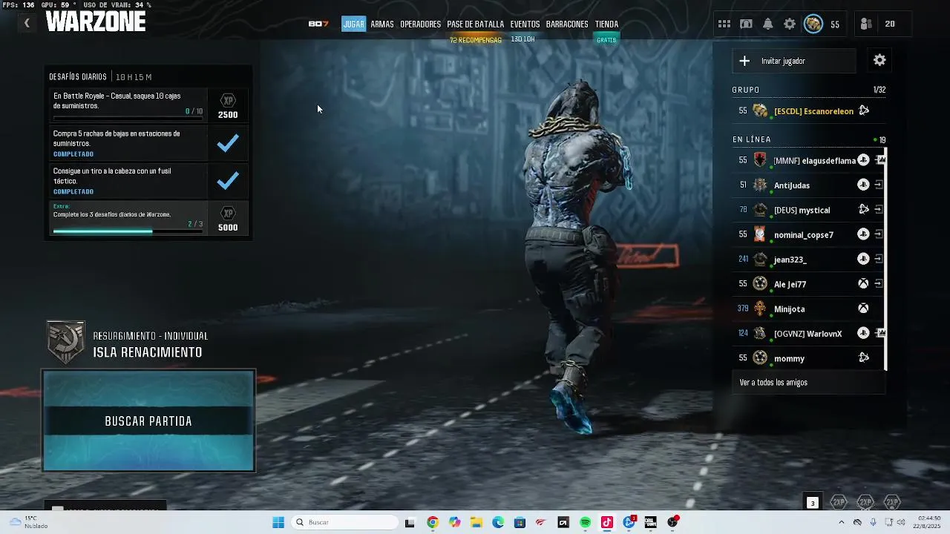This screenshot has width=950, height=534.
Task: Open the chat headset icon
Action: [746, 24]
